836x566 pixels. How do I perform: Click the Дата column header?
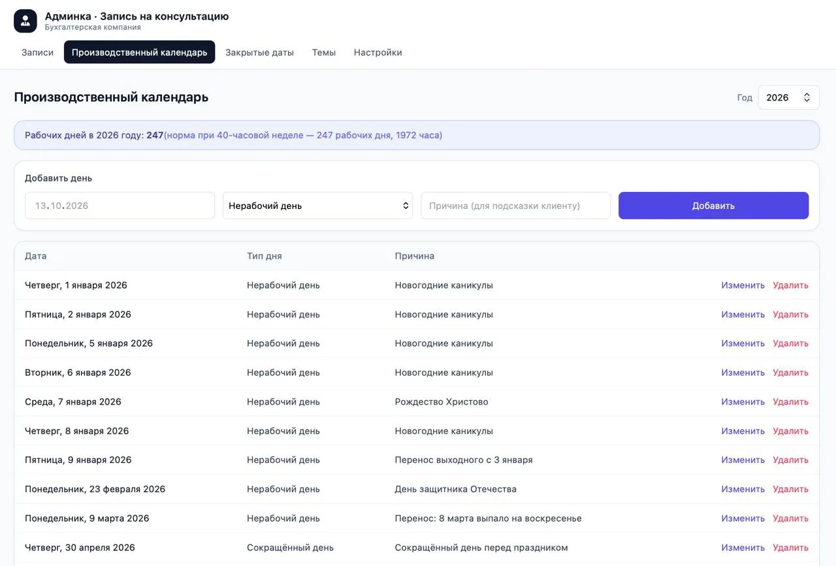point(36,256)
